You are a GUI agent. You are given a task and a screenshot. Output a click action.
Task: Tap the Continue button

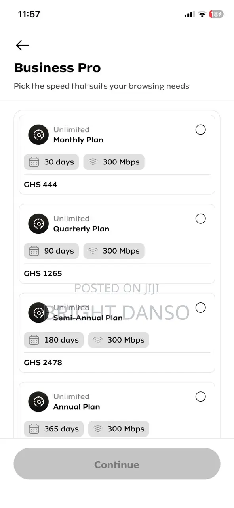[x=117, y=464]
